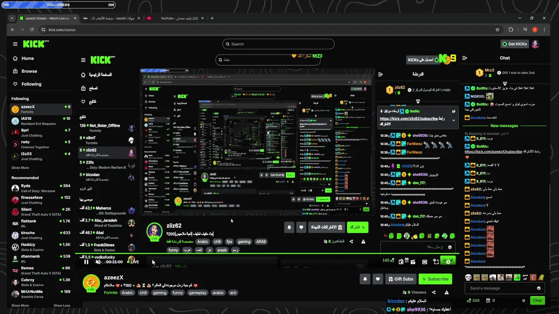Open Ryda channel in Recommended list

pyautogui.click(x=41, y=188)
